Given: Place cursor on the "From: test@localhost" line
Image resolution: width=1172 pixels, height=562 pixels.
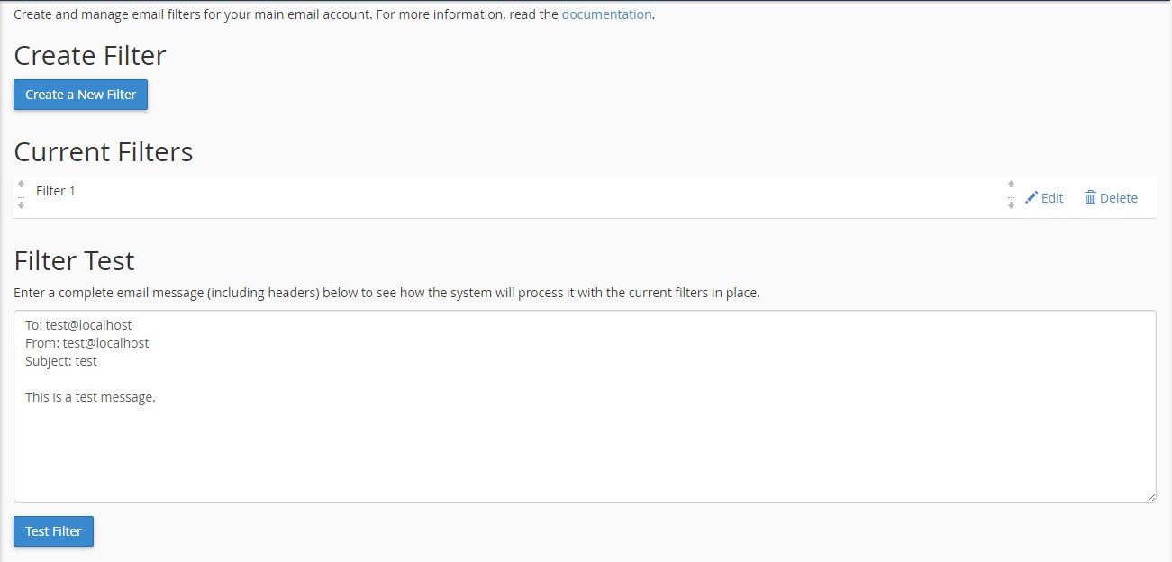Looking at the screenshot, I should (87, 343).
